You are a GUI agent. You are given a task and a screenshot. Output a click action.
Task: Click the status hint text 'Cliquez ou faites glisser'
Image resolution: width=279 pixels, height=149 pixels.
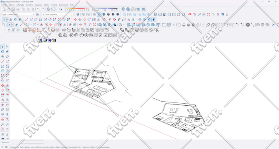21,147
